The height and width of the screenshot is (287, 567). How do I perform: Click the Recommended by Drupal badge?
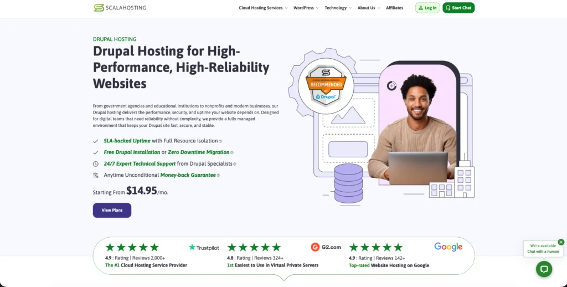tap(326, 86)
